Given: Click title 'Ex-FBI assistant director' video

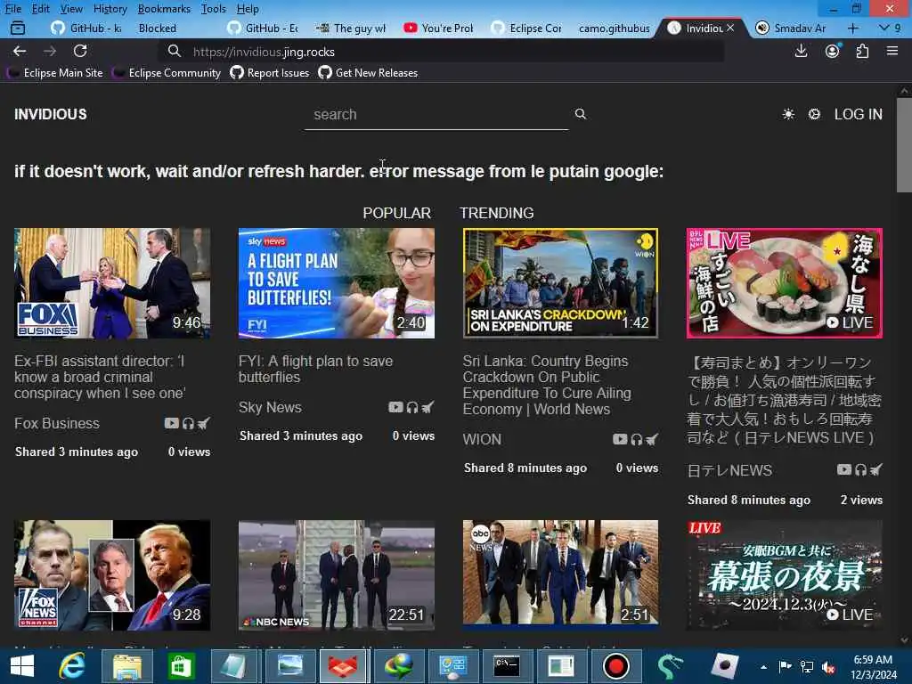Looking at the screenshot, I should coord(100,377).
